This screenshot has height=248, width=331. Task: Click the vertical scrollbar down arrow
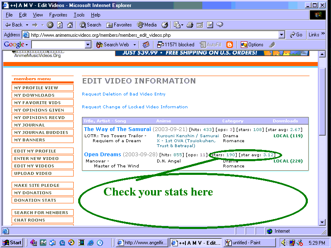point(323,222)
